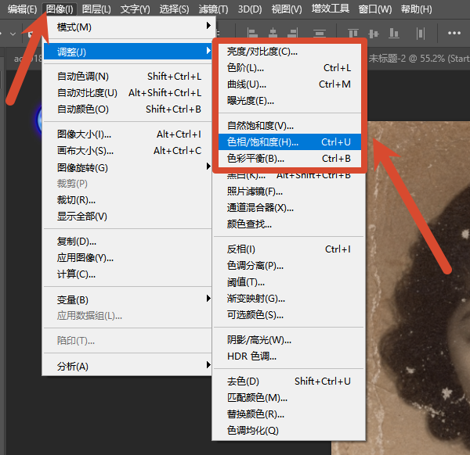
Task: Open the 编辑(E) menu
Action: click(x=22, y=9)
